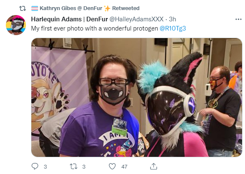
Task: Click the small retweeted arrows icon above tweet
Action: (x=23, y=8)
